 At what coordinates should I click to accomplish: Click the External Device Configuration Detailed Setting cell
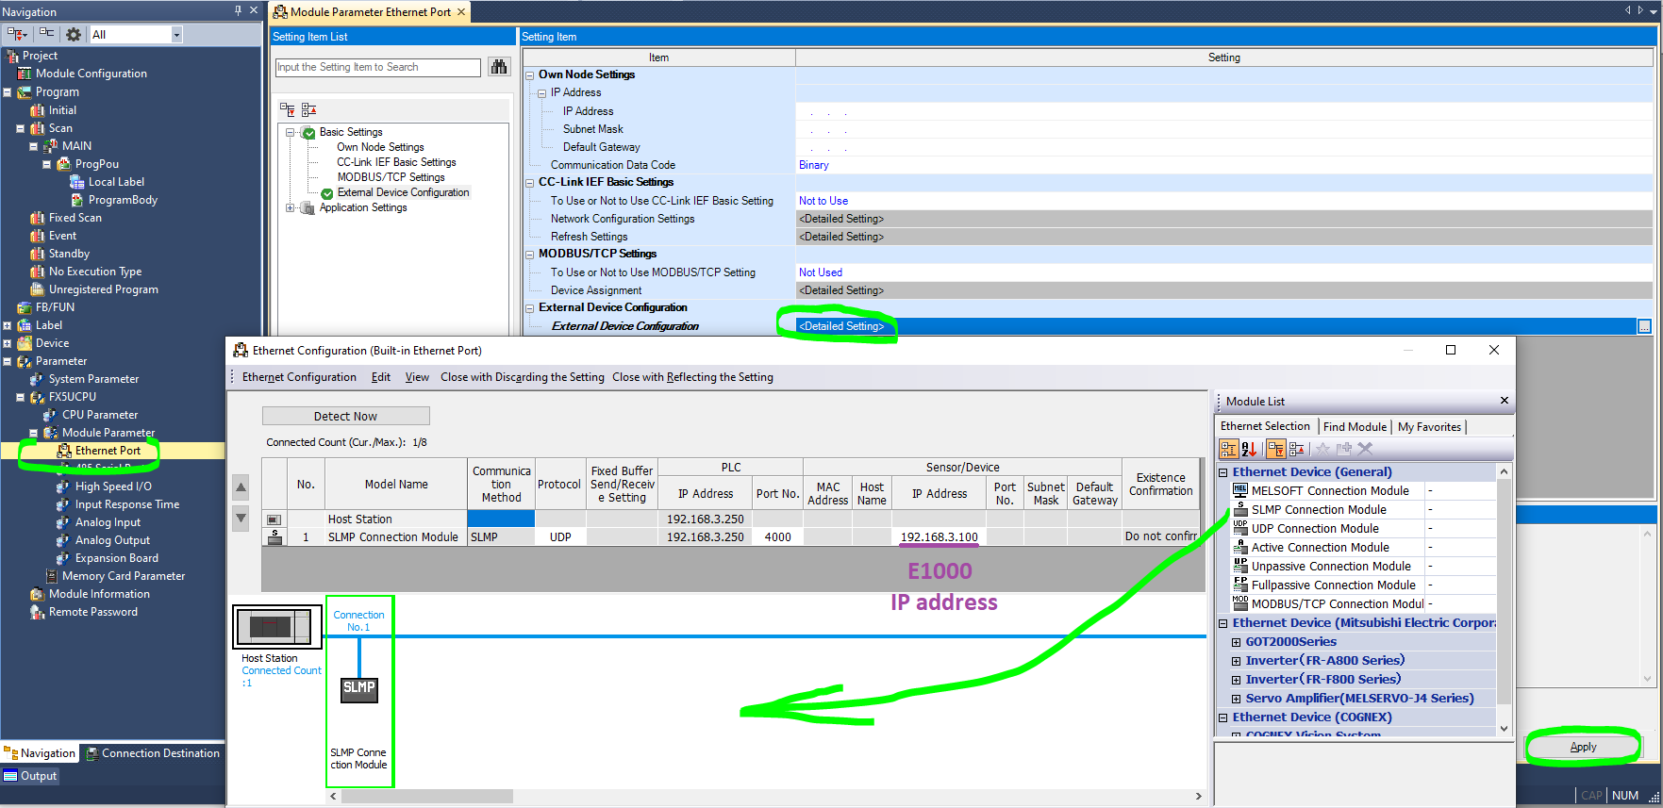1217,326
